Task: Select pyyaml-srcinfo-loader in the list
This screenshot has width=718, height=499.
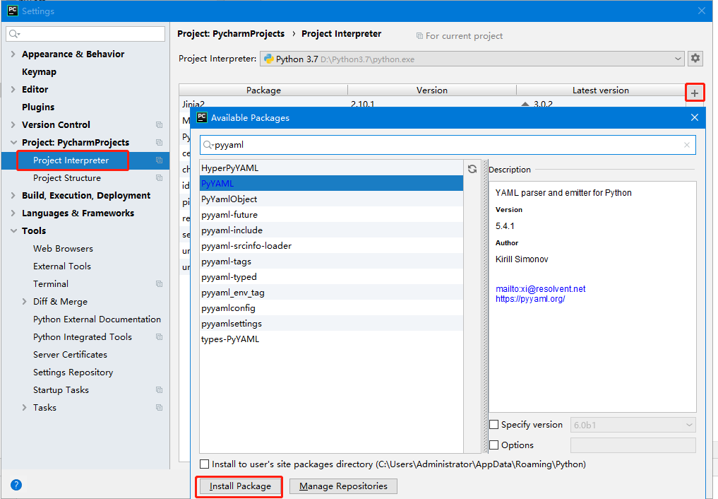Action: [x=332, y=246]
